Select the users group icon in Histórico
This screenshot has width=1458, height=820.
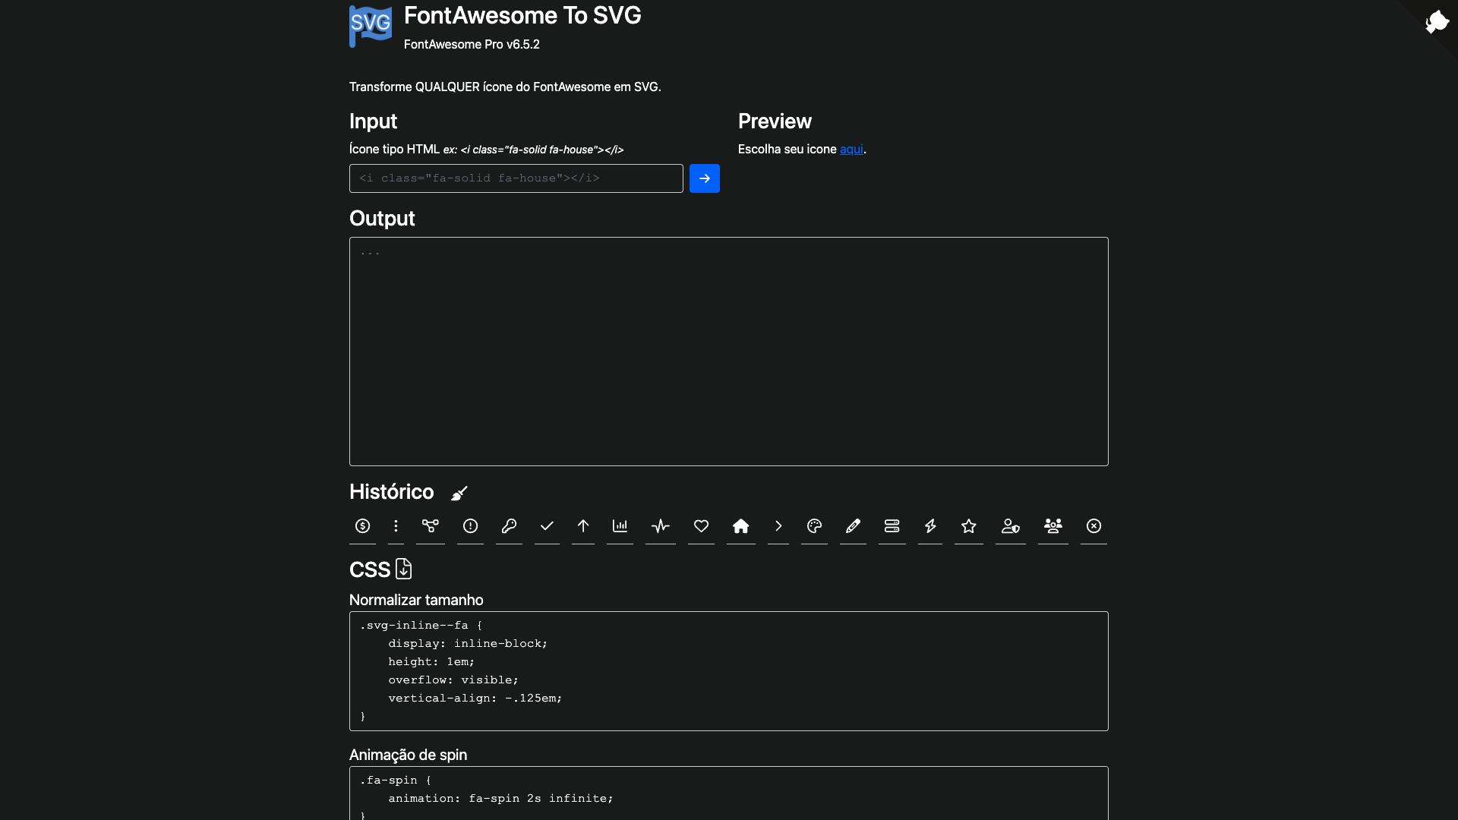coord(1053,526)
